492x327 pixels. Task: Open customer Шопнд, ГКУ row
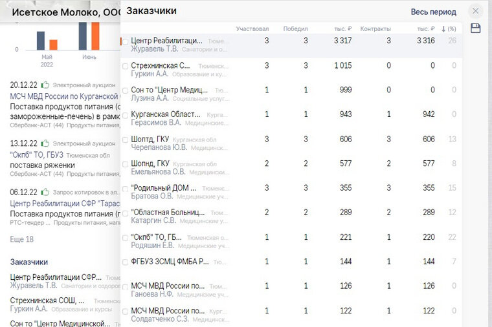point(150,163)
